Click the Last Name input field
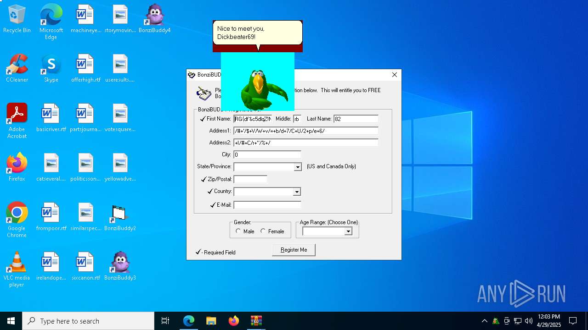Image resolution: width=588 pixels, height=330 pixels. tap(356, 119)
